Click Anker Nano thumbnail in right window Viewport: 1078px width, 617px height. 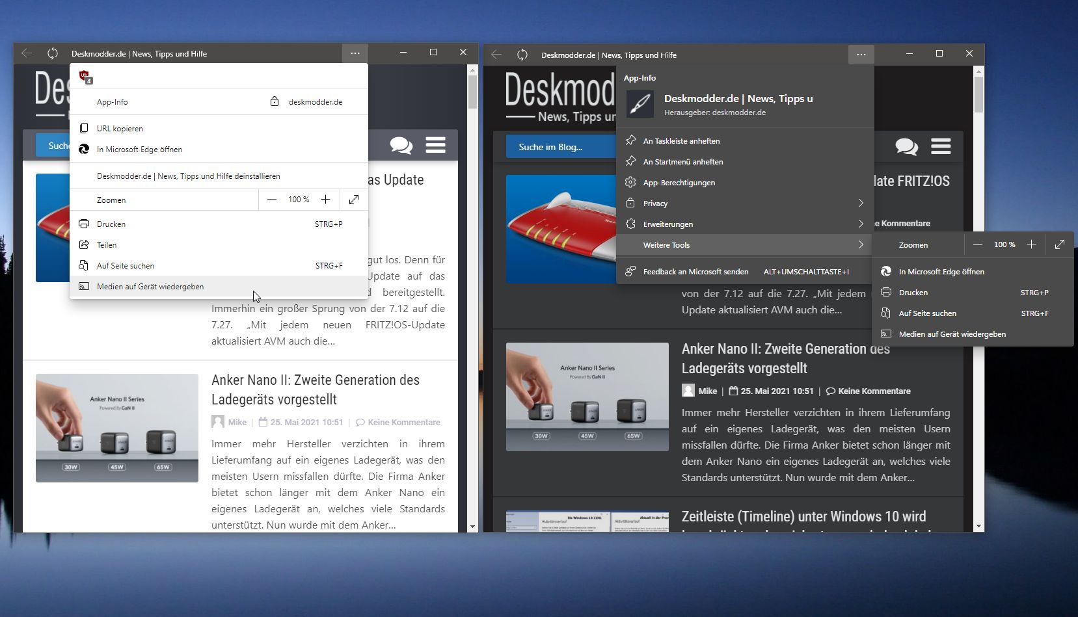[x=587, y=397]
